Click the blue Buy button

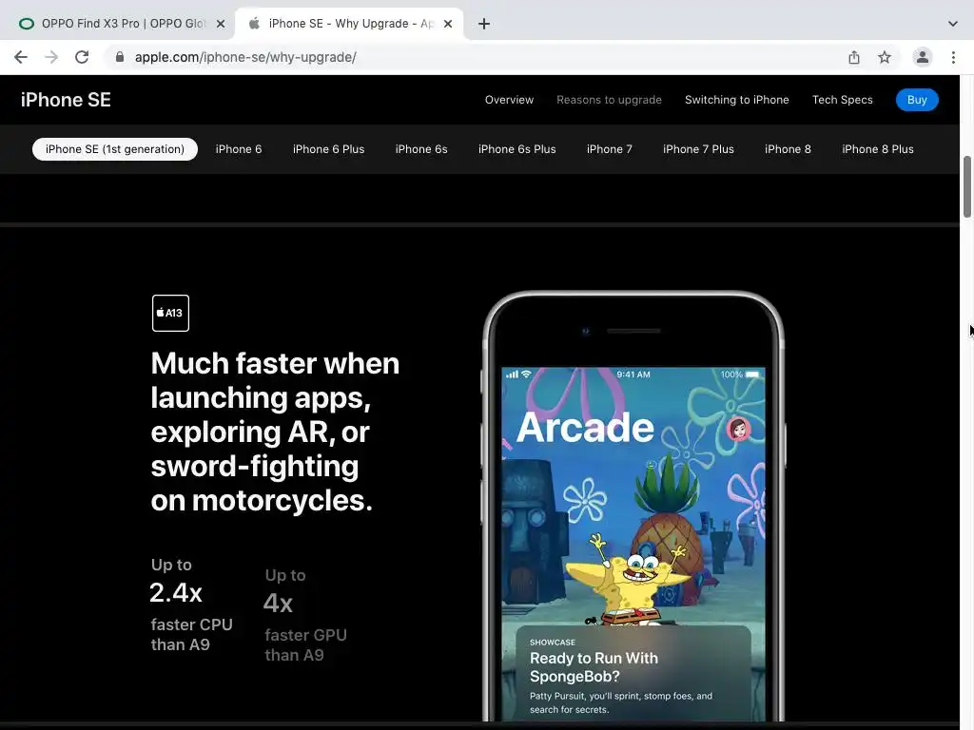[917, 100]
